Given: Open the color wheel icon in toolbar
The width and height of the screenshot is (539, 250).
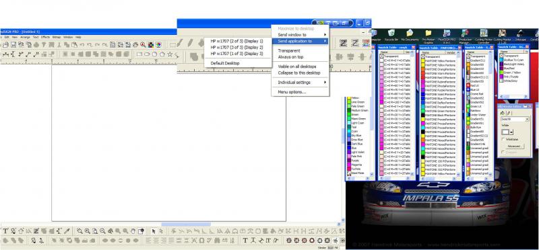Looking at the screenshot, I should (x=158, y=44).
